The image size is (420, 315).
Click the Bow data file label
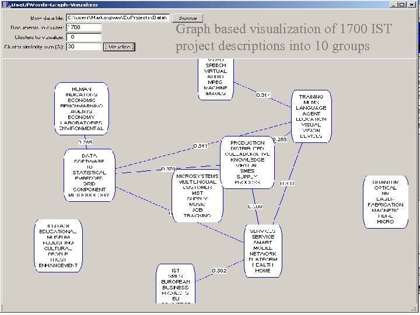(x=47, y=18)
